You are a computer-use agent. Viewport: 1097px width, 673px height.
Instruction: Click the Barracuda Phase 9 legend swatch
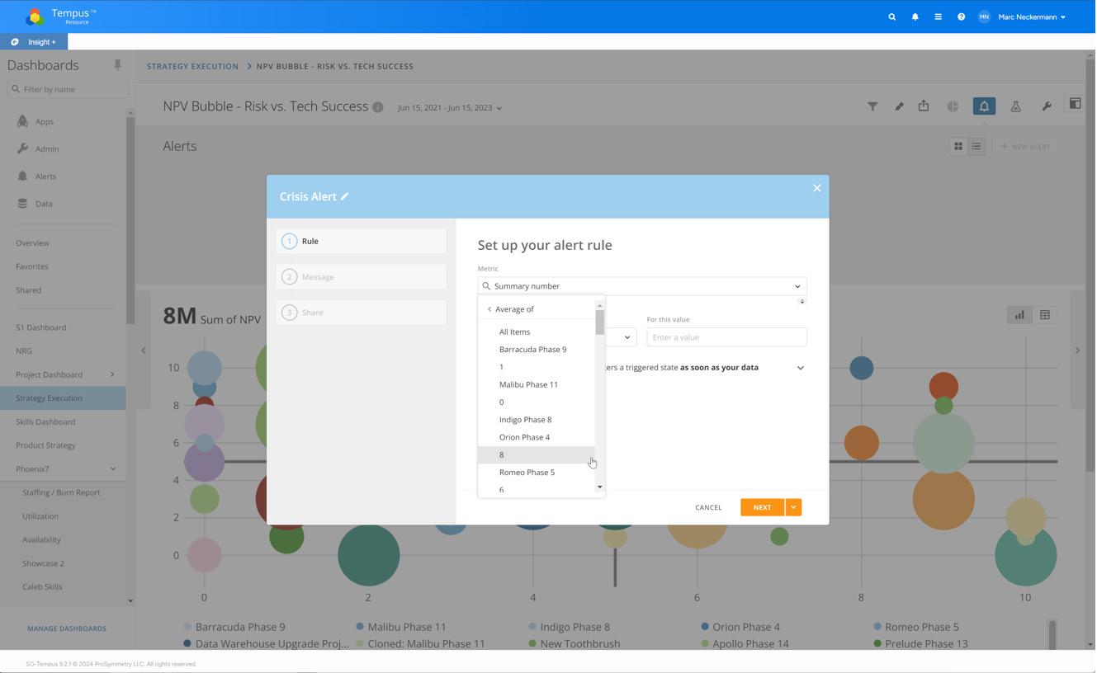tap(187, 627)
